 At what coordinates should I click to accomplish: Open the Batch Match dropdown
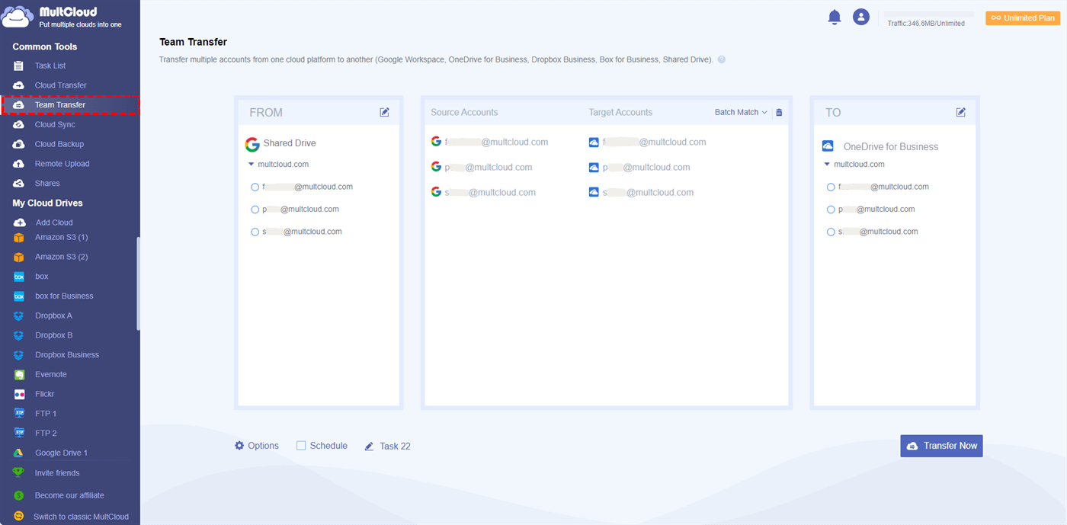[x=741, y=112]
